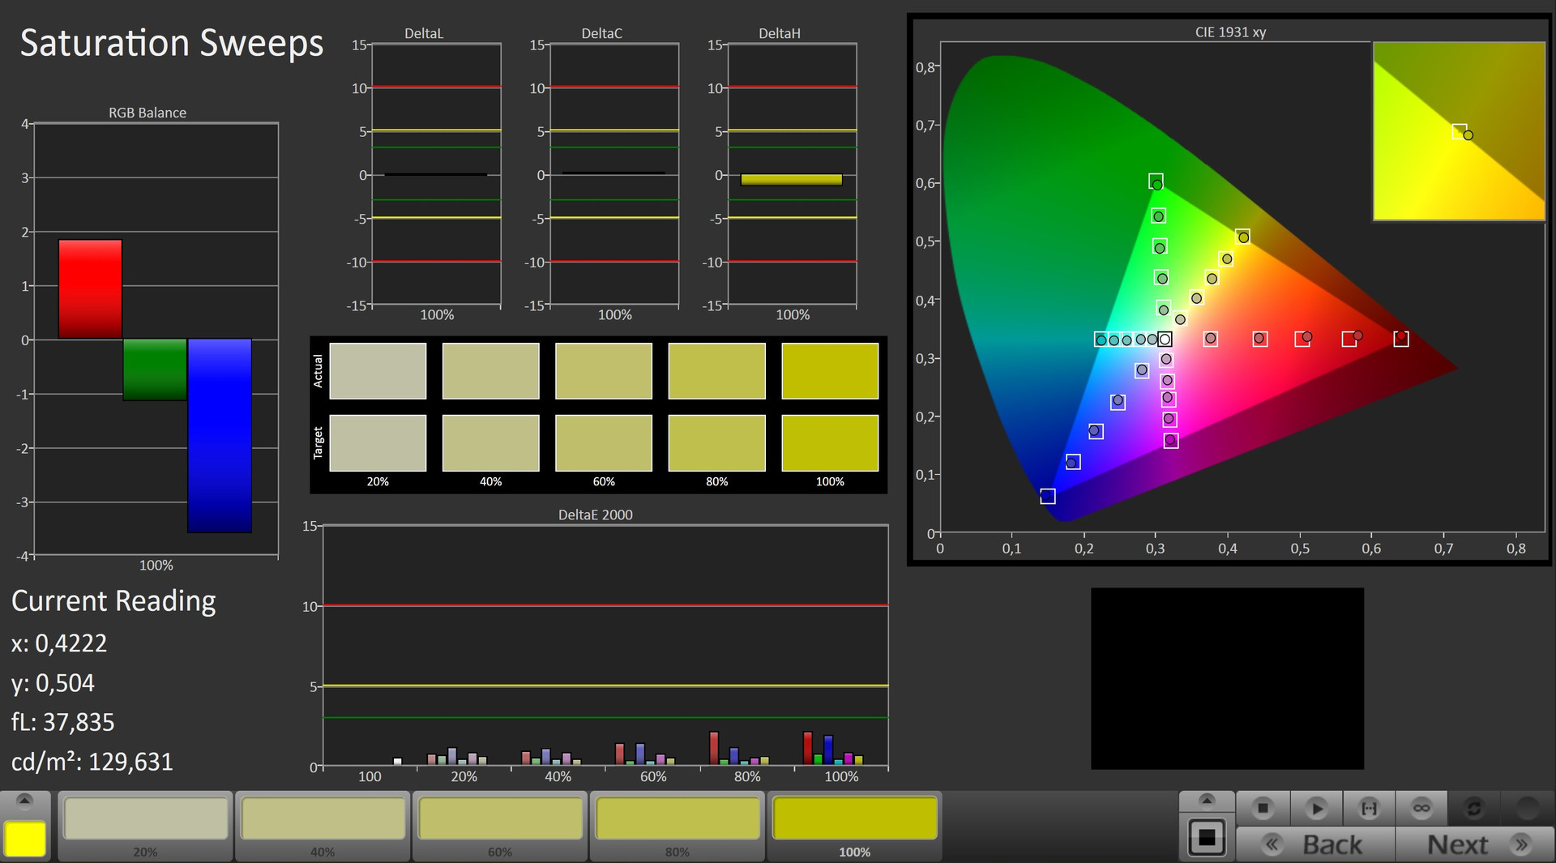Click the Target 100% swatch in the comparison grid

click(x=830, y=443)
